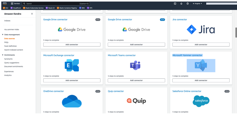Click the V1.0 badge on OneDrive card
The width and height of the screenshot is (237, 119).
click(x=98, y=91)
